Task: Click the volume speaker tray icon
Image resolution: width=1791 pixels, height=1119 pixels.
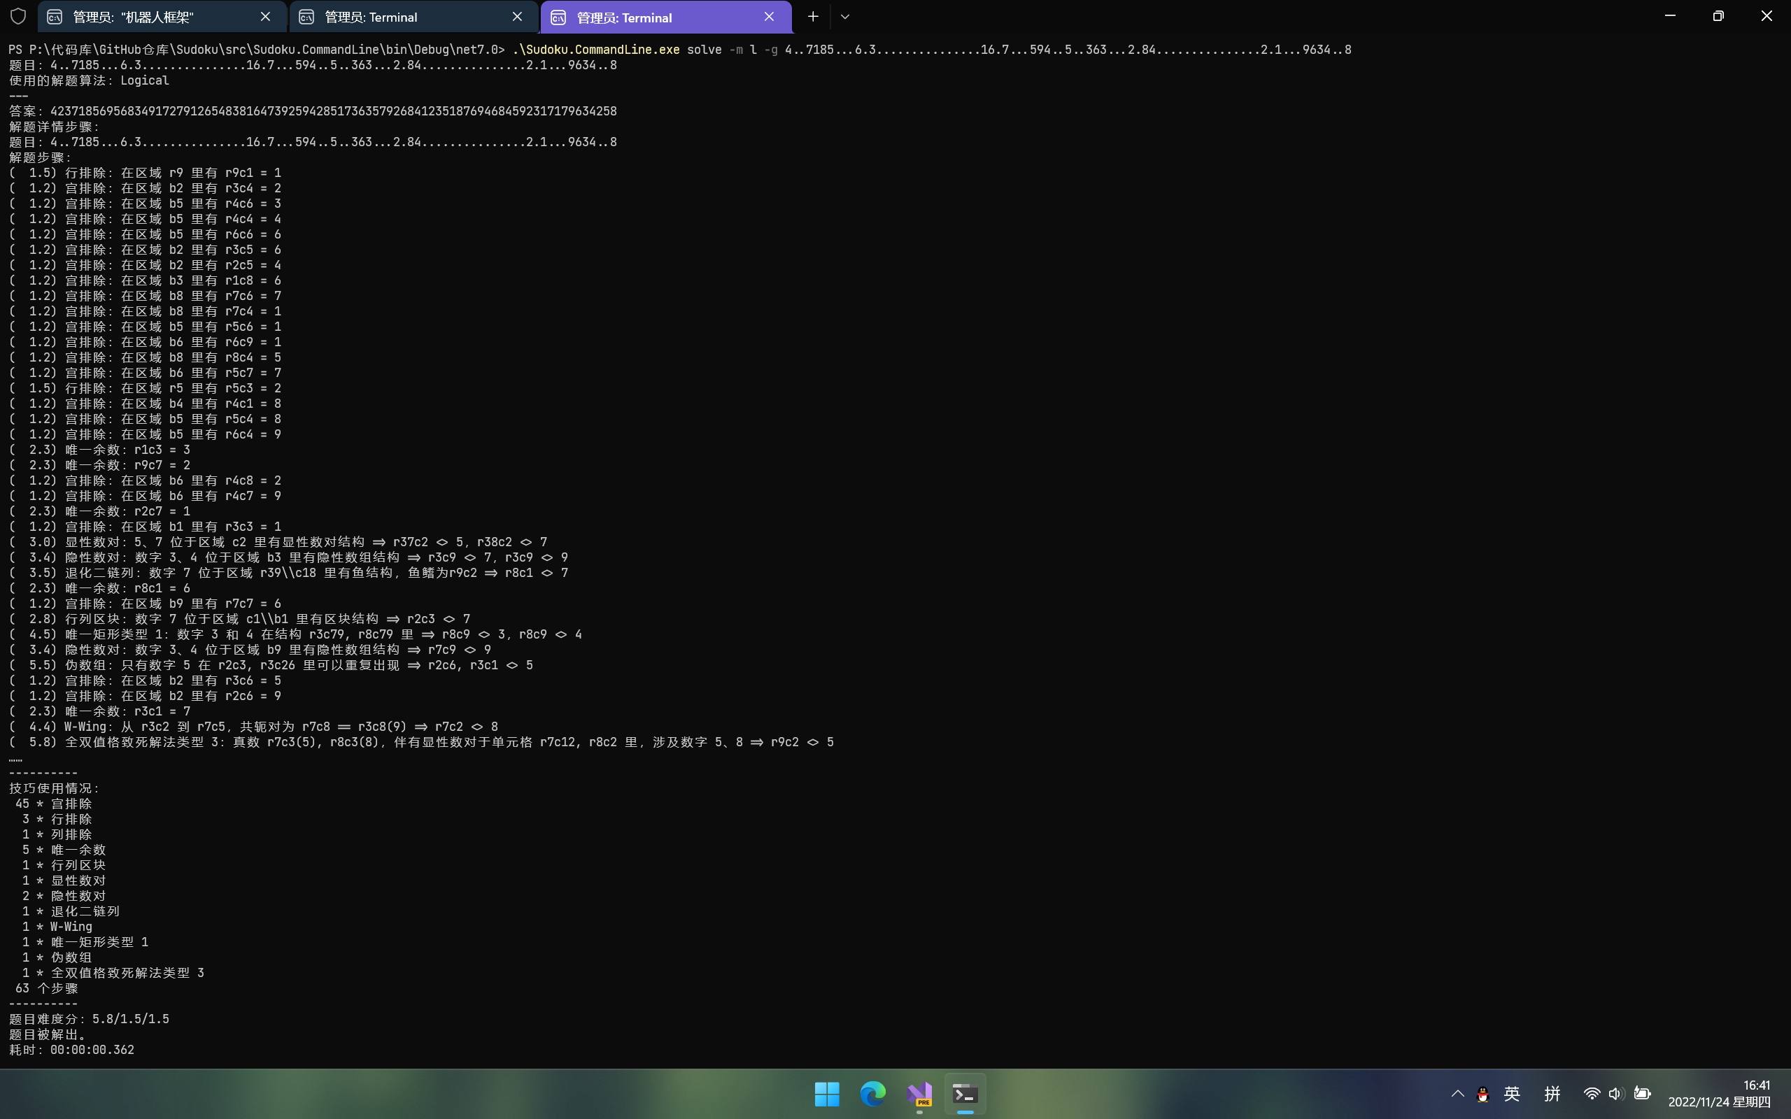Action: click(1615, 1094)
